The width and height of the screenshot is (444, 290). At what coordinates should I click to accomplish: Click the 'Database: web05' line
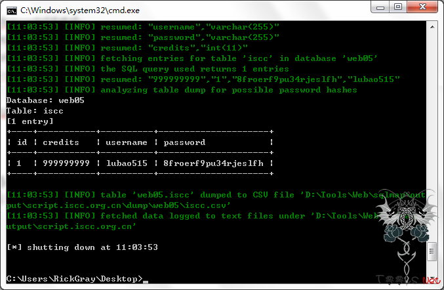pos(45,100)
